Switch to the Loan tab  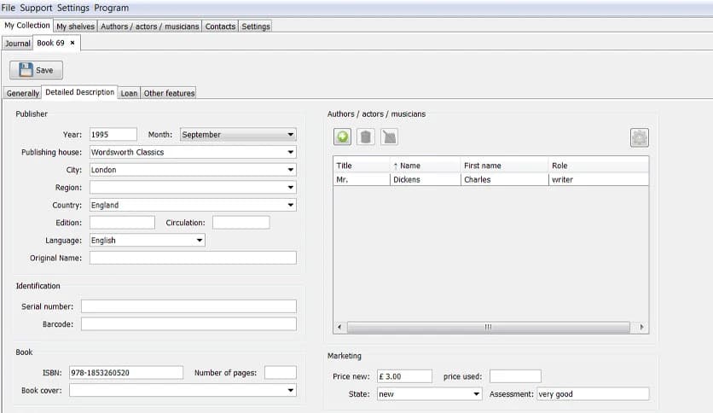point(129,93)
